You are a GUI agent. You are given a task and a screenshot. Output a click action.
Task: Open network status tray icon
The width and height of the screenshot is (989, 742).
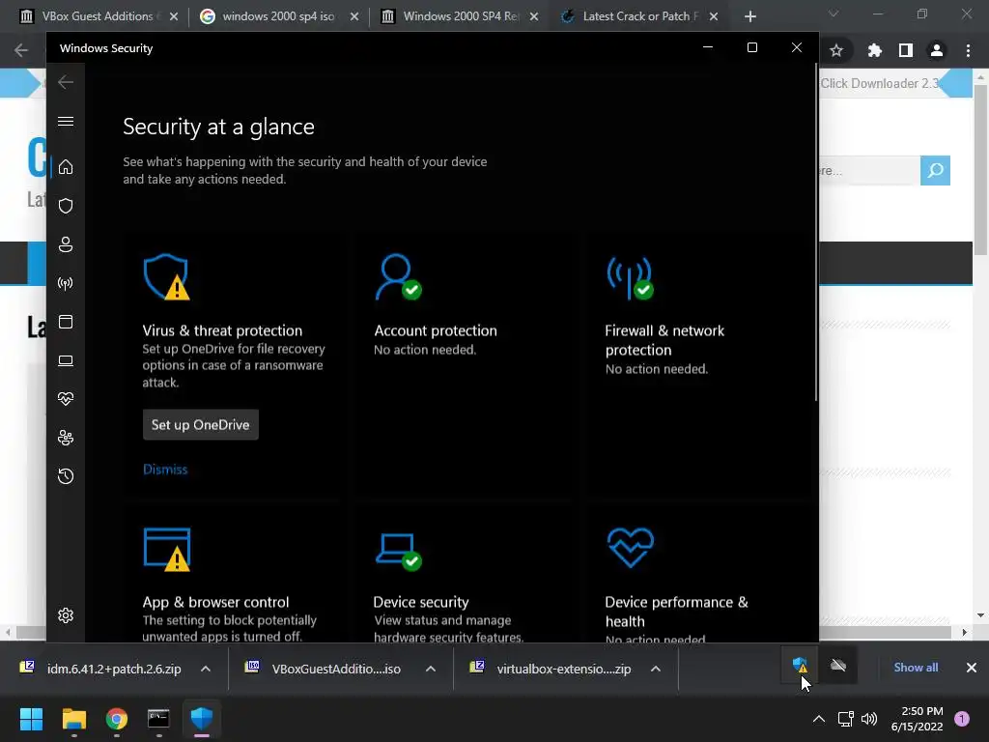pos(845,719)
